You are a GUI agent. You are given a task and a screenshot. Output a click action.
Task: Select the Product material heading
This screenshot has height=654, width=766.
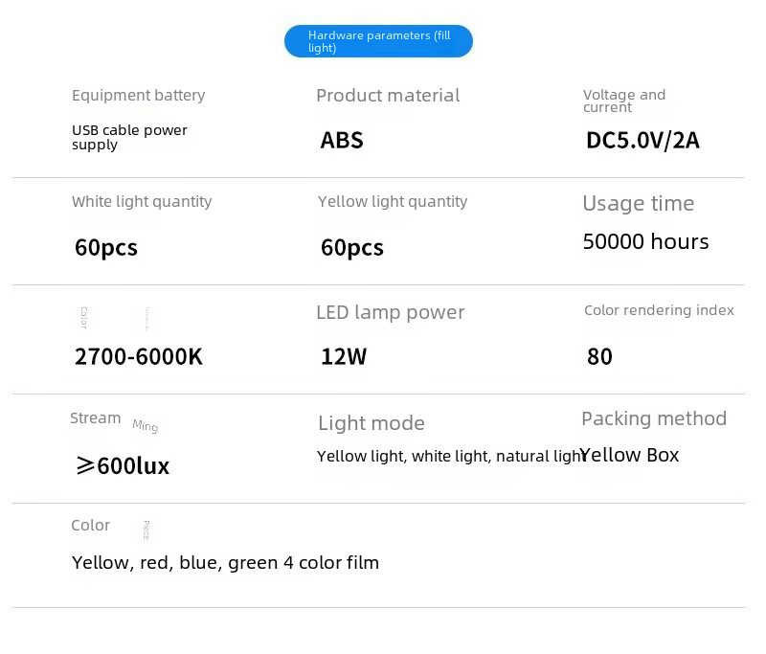point(388,96)
